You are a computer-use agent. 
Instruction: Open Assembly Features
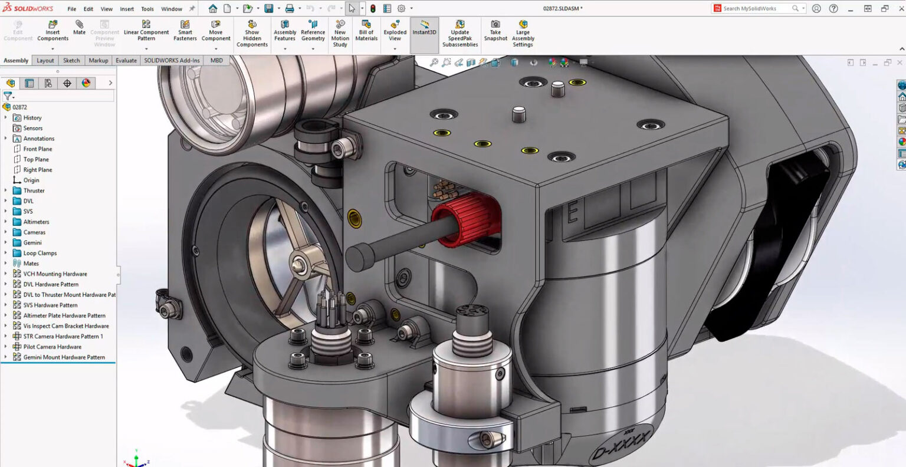[285, 31]
